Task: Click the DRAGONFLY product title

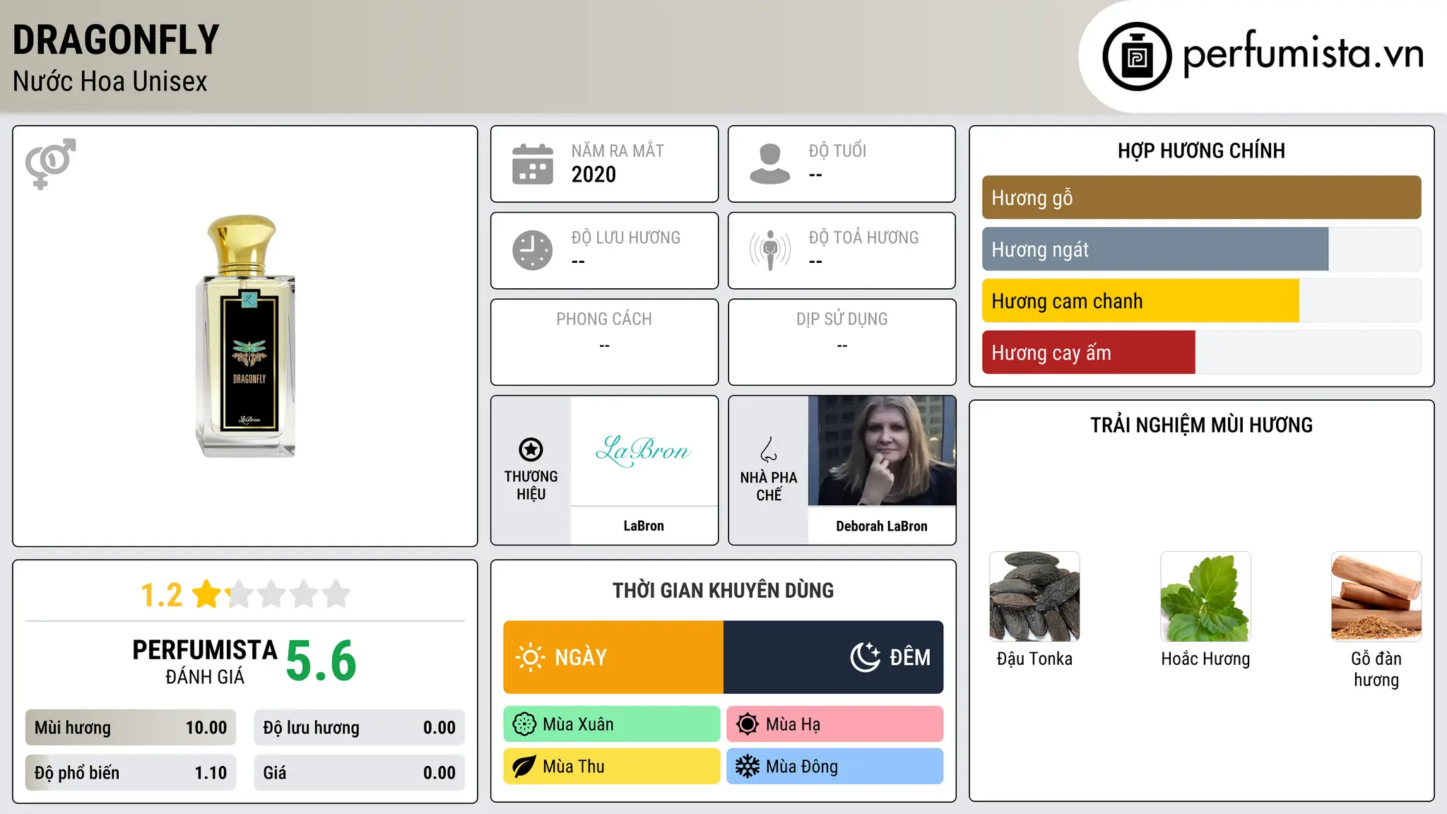Action: tap(116, 40)
